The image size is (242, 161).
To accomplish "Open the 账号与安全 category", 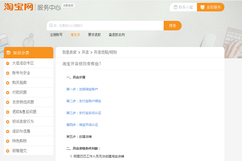I will [21, 73].
